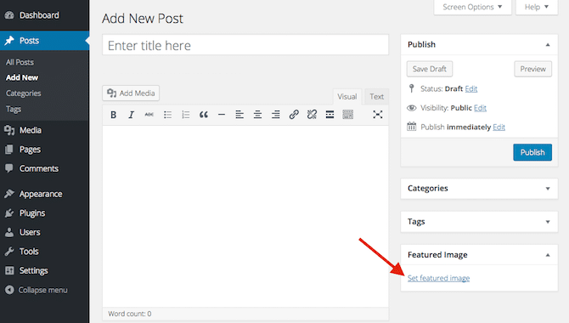
Task: Click Save Draft
Action: (x=429, y=69)
